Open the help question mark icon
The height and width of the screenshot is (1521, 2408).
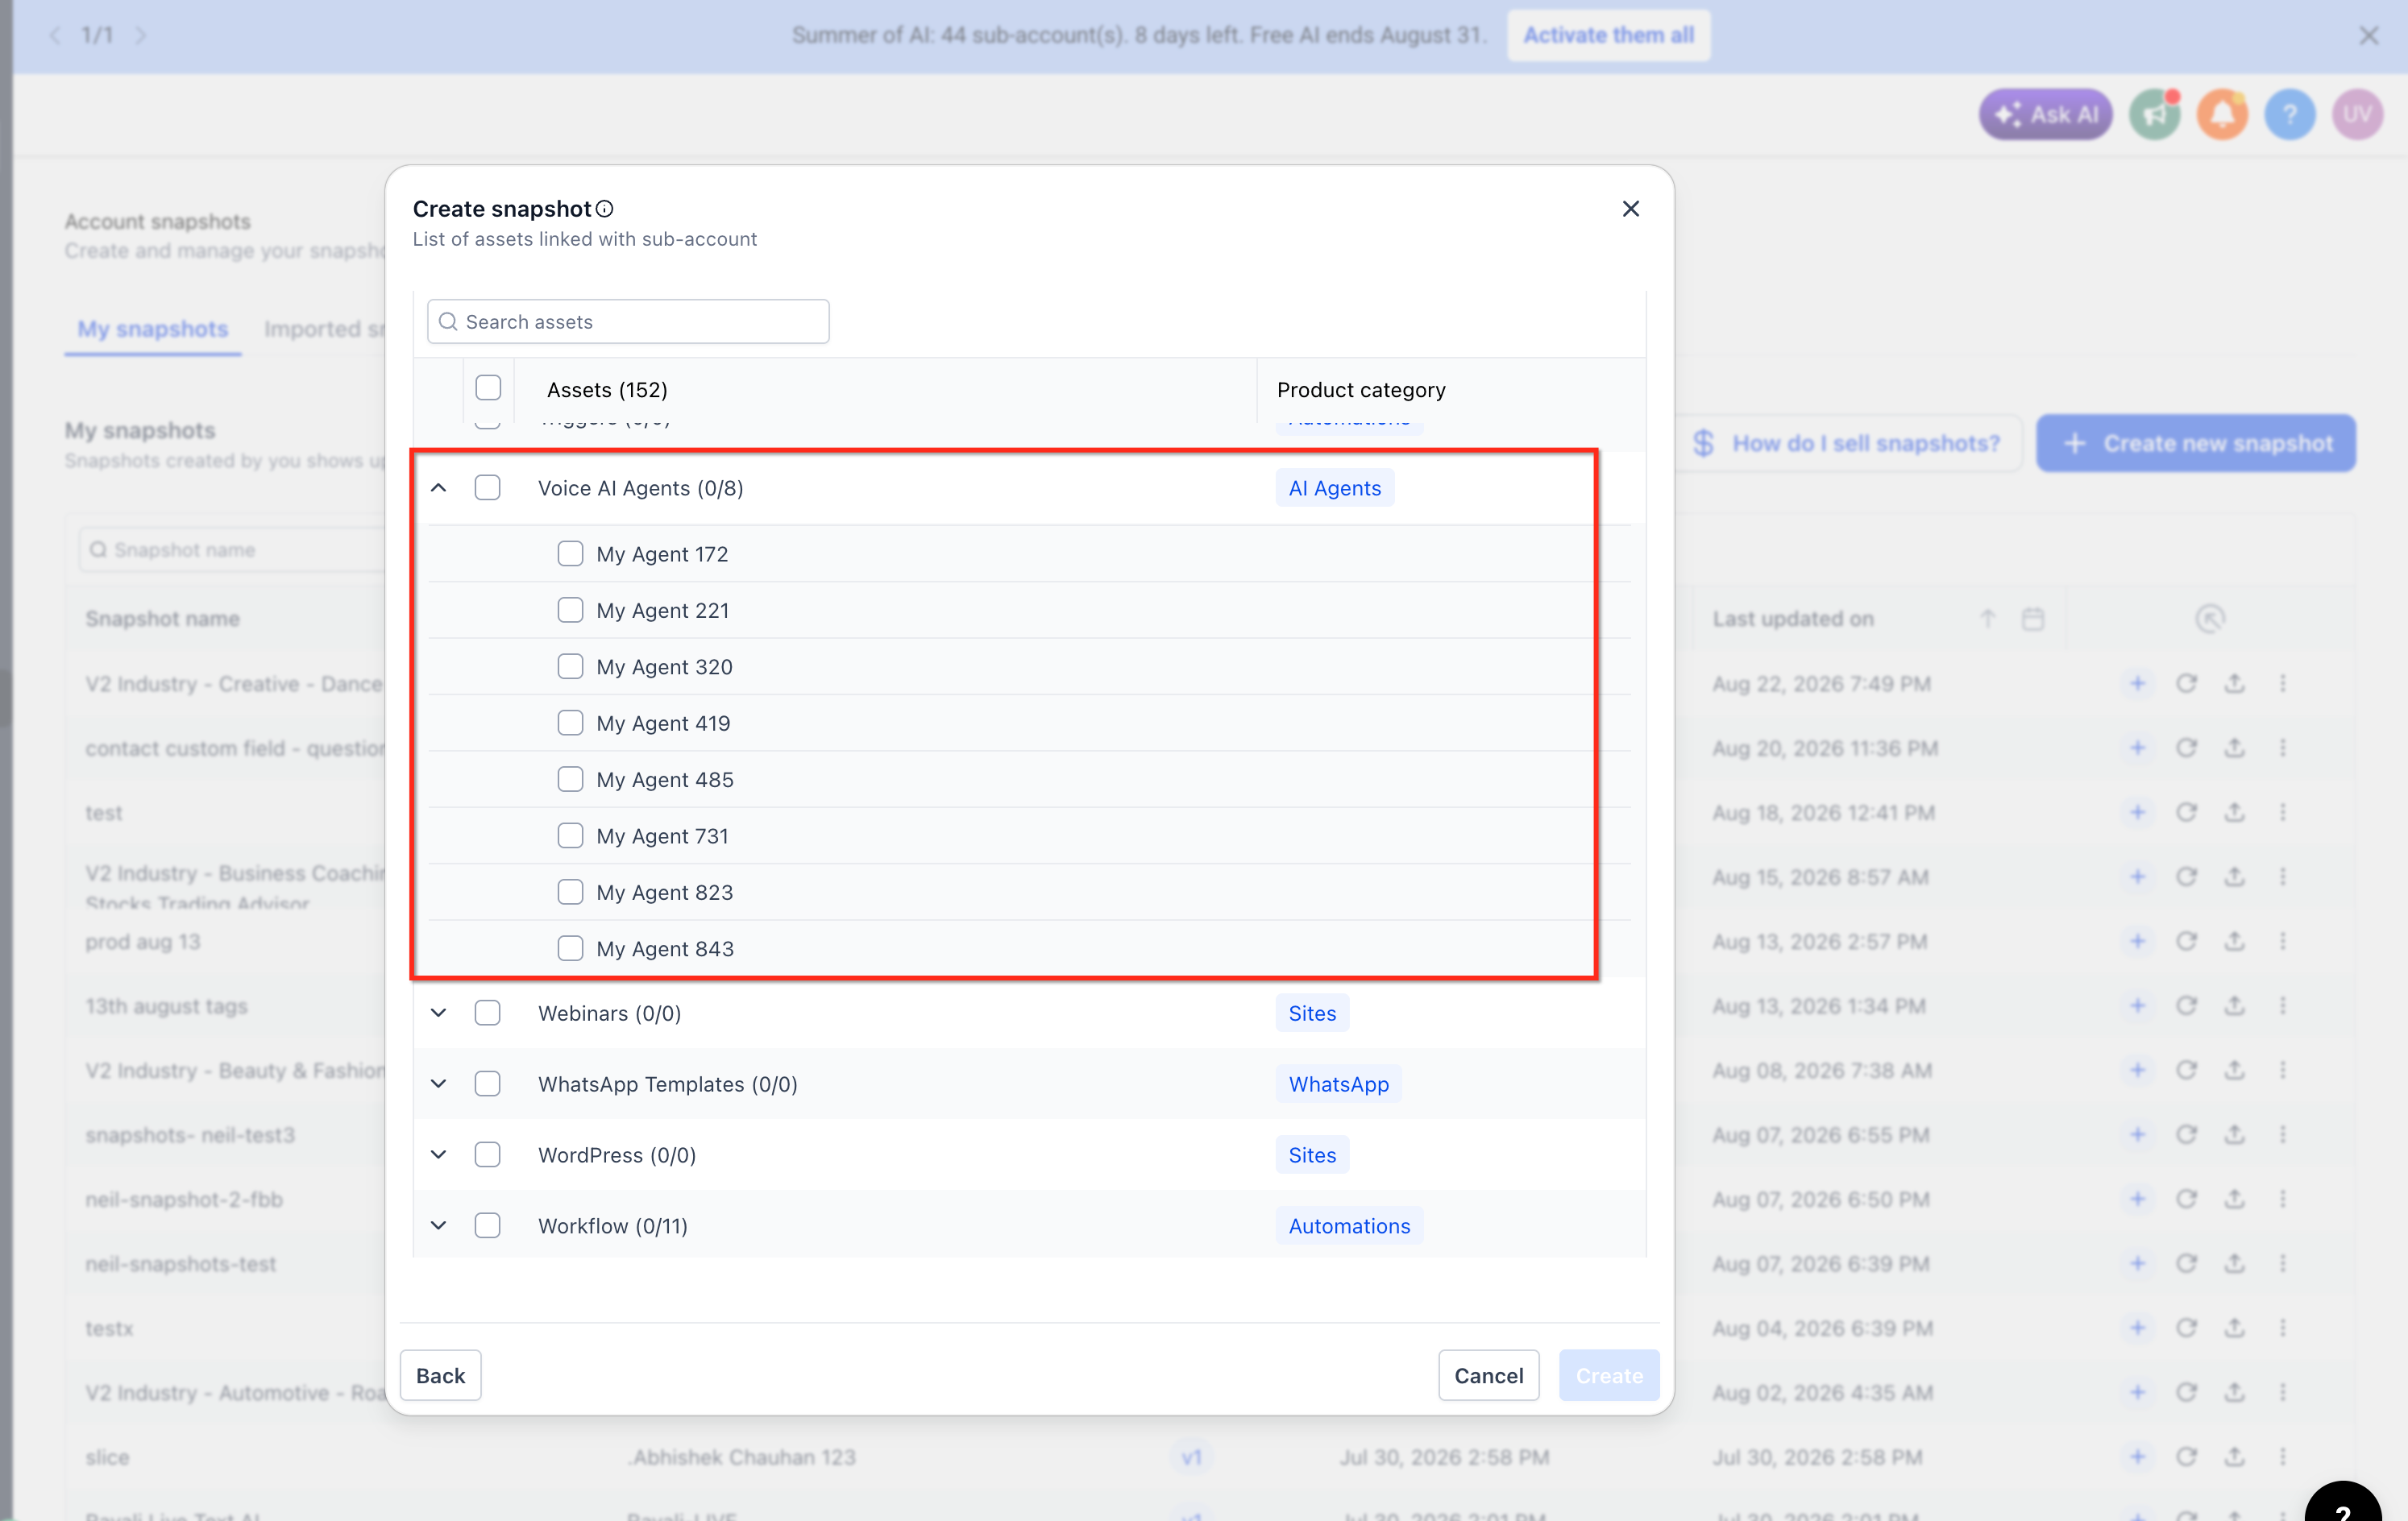2290,115
